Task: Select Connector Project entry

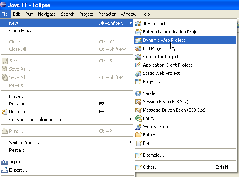Action: pyautogui.click(x=185, y=57)
